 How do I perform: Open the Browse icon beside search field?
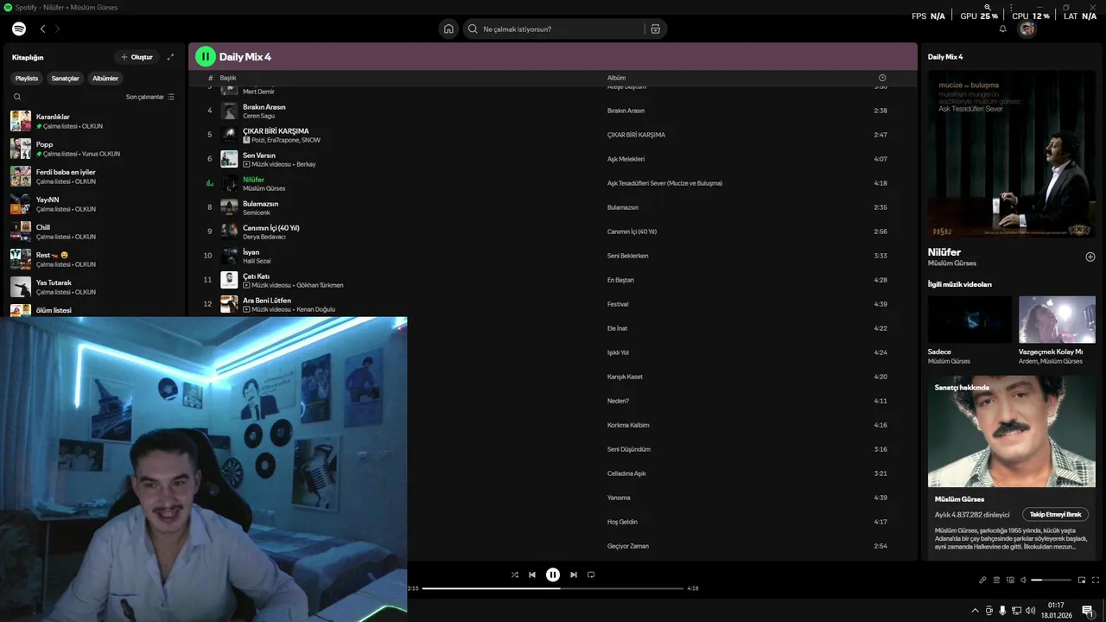(656, 29)
